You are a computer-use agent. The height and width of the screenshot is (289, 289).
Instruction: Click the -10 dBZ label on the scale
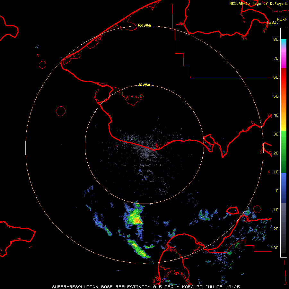click(x=275, y=210)
